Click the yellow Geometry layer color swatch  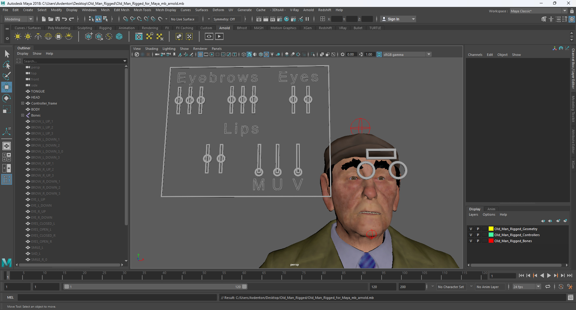(491, 229)
